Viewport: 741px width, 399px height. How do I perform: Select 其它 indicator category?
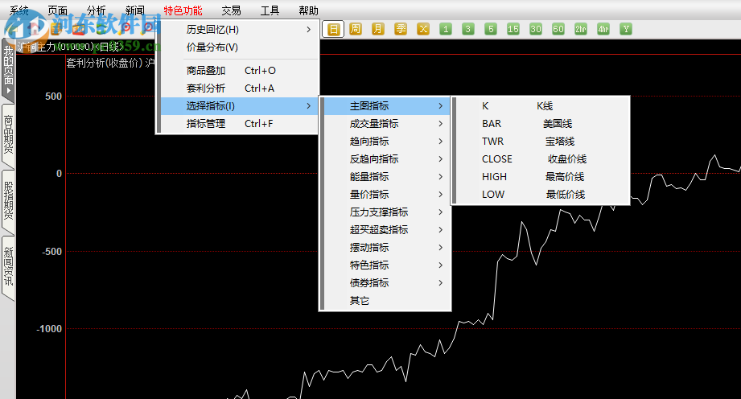point(386,301)
